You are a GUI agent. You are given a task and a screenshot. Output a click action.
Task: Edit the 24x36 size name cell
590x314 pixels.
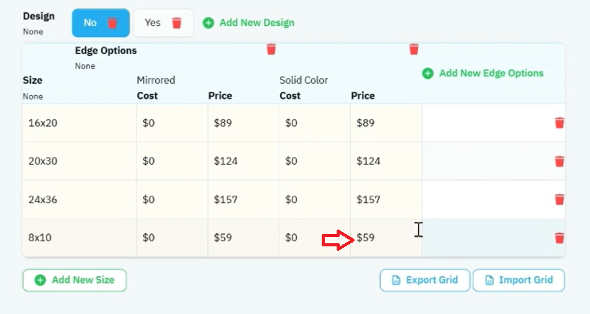click(79, 199)
